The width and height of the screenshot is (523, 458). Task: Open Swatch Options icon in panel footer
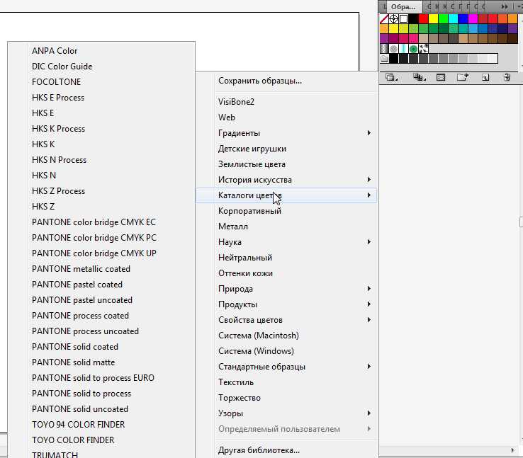(x=441, y=78)
